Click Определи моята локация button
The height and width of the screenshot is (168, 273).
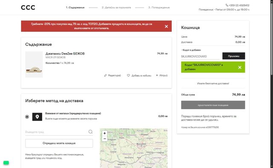coord(59,143)
